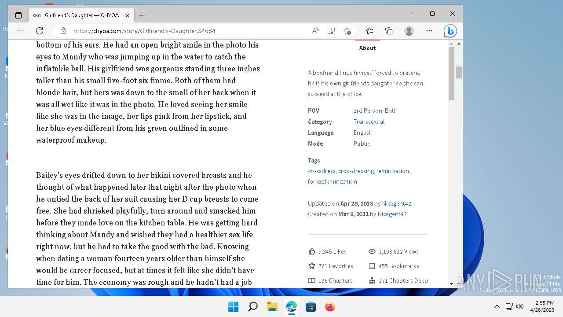Open the Collections icon
The width and height of the screenshot is (563, 317).
point(389,31)
